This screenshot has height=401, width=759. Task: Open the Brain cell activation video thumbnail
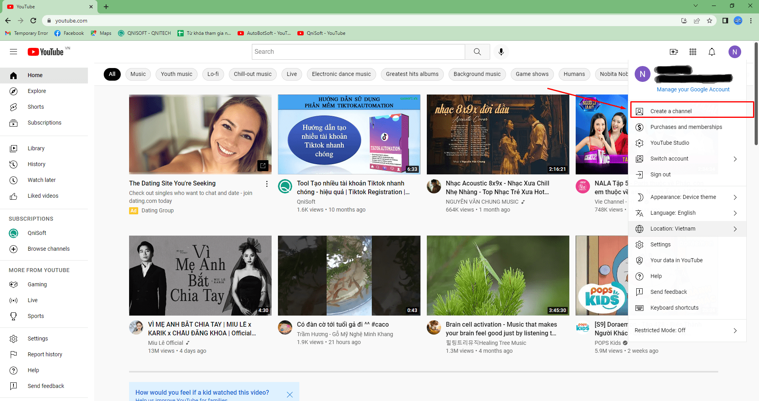498,276
